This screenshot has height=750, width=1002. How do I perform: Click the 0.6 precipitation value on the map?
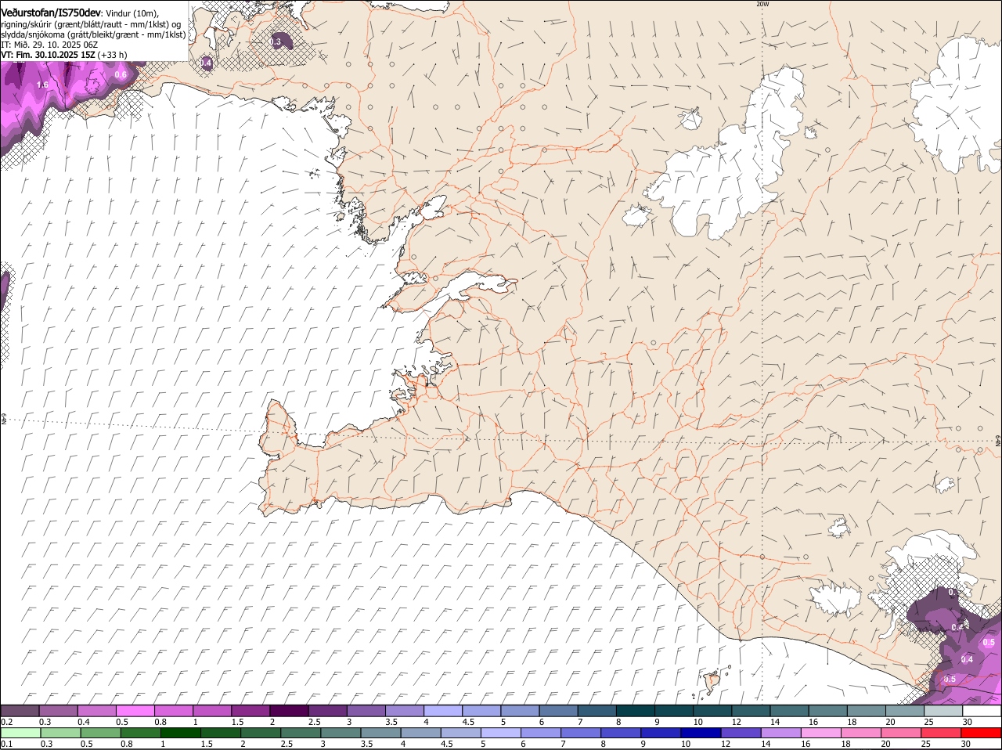121,75
